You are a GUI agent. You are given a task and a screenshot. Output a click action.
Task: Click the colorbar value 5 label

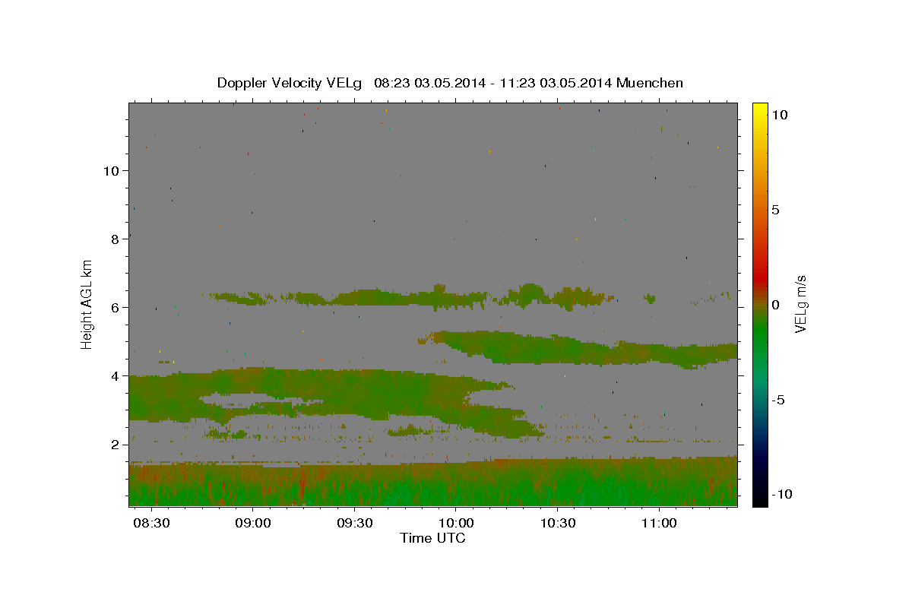pos(775,210)
